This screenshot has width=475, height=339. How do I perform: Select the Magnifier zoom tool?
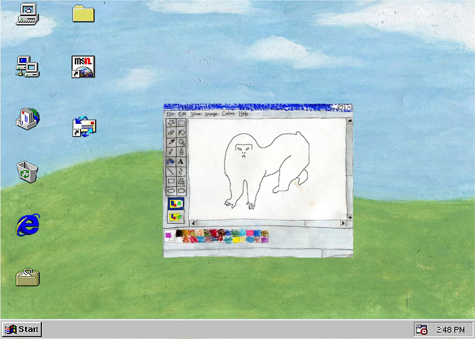[x=181, y=142]
